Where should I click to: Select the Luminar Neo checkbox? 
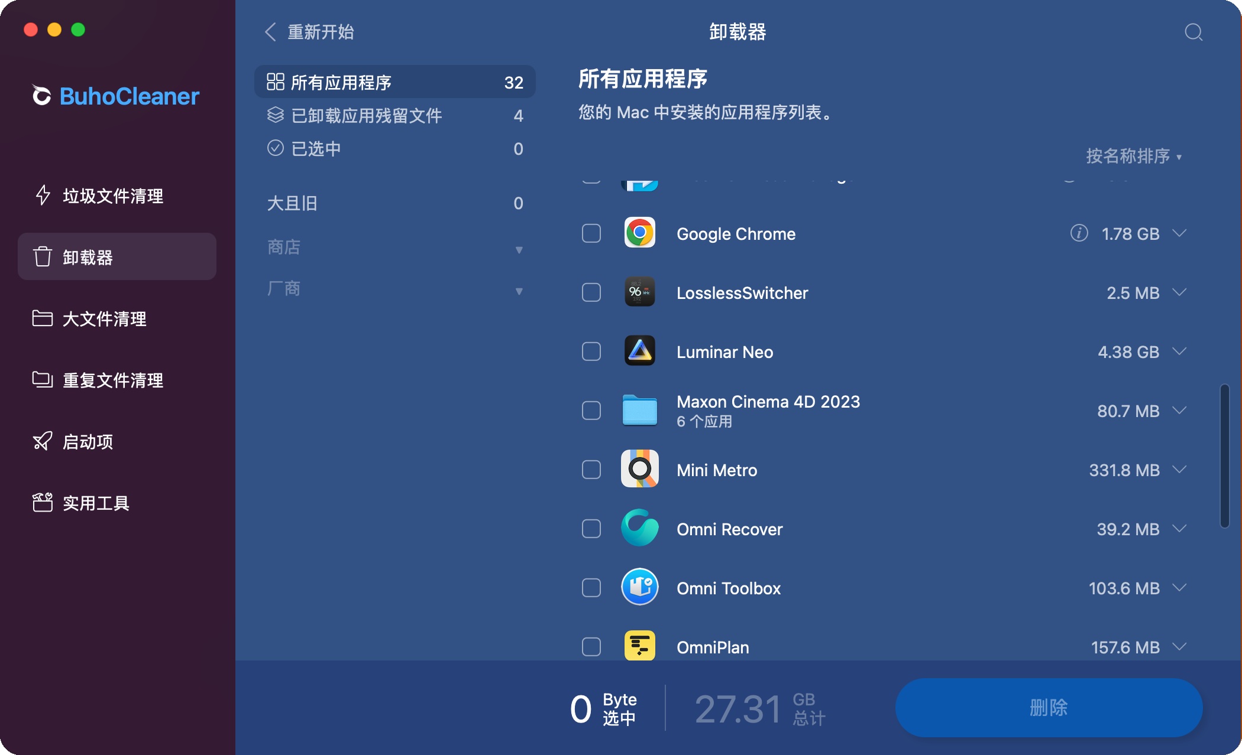[x=591, y=352]
